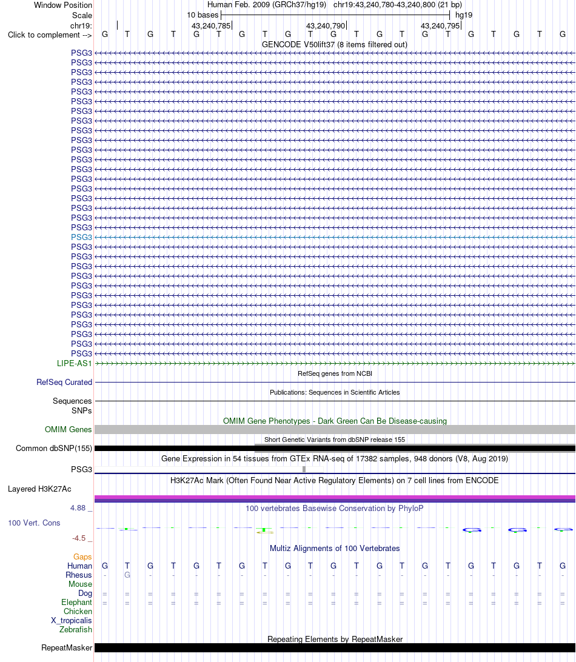The width and height of the screenshot is (576, 662).
Task: Click the chr19:43,240,780-43,240,800 position text
Action: pyautogui.click(x=397, y=5)
